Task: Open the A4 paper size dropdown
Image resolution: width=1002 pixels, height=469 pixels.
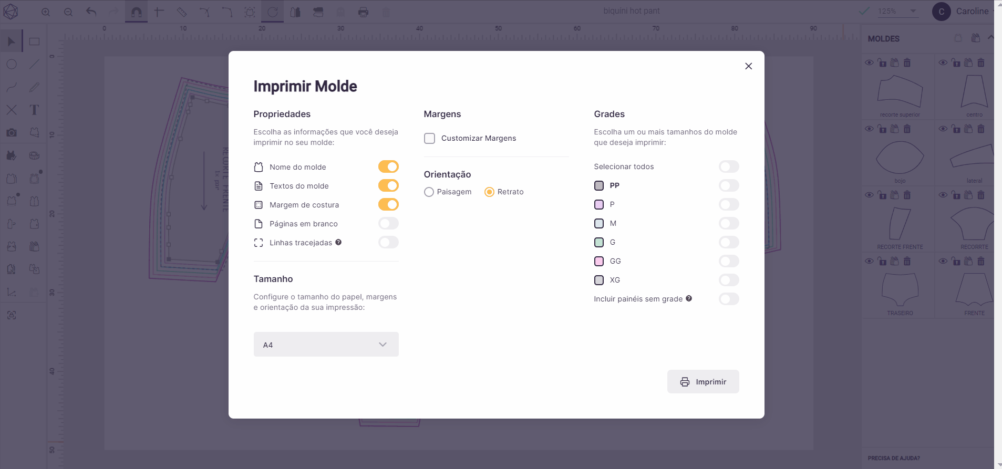Action: coord(326,345)
